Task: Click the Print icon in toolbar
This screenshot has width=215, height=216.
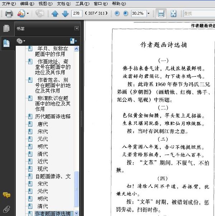Action: coord(9,14)
